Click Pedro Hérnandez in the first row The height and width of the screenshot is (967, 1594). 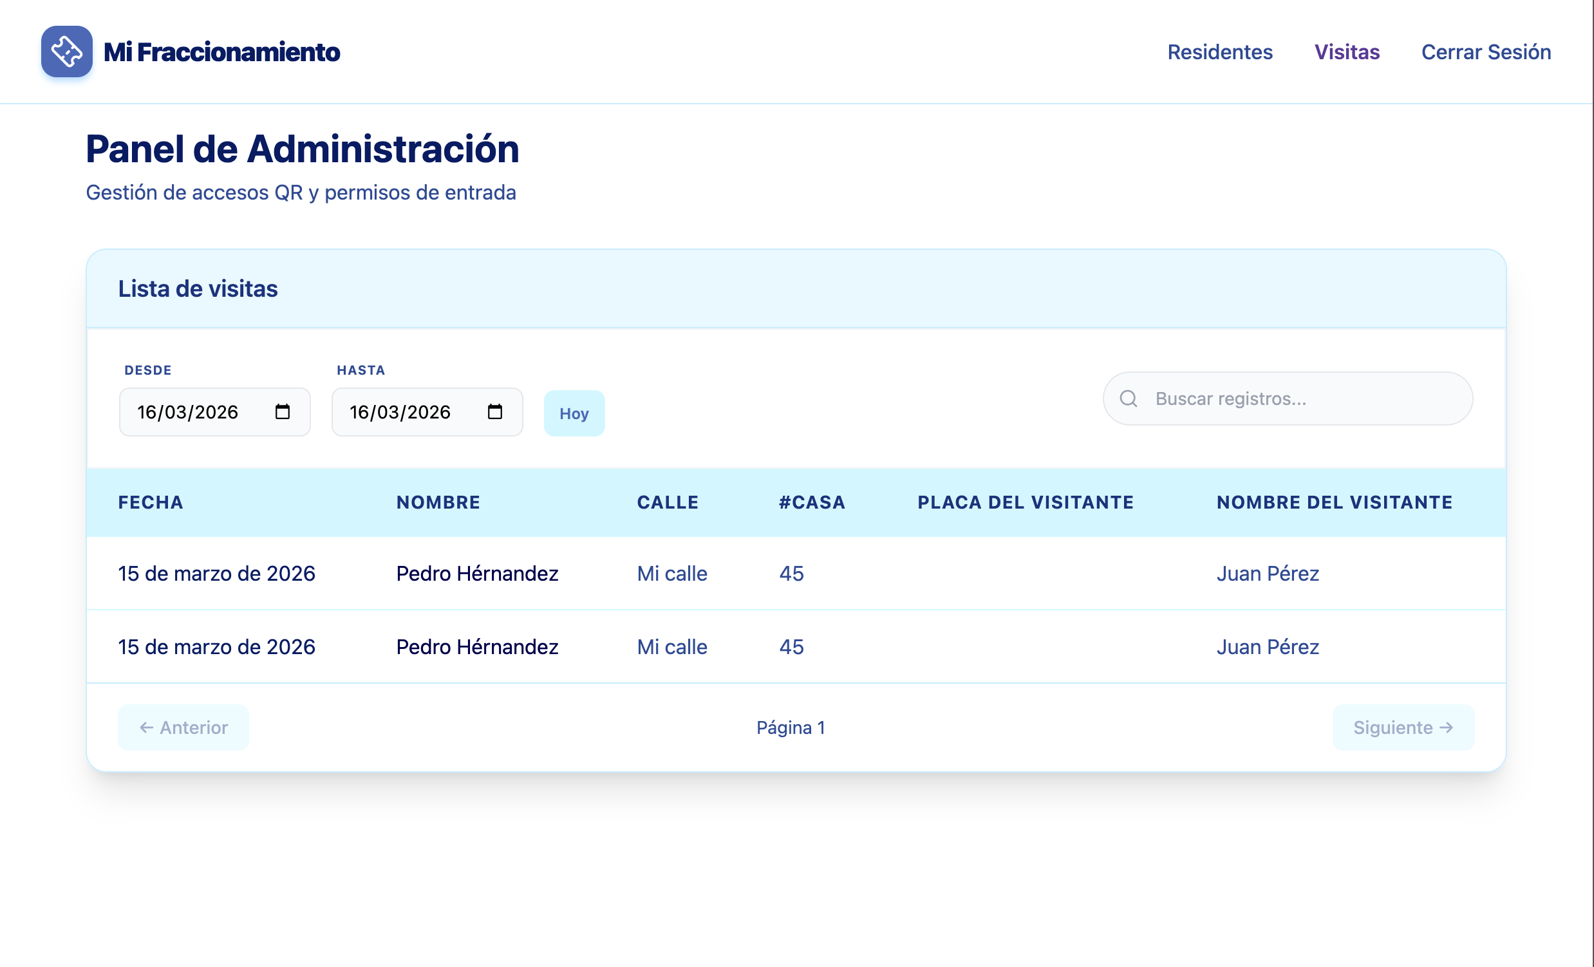click(x=478, y=574)
